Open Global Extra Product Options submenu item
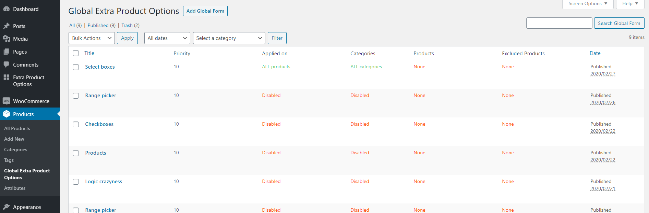Image resolution: width=649 pixels, height=213 pixels. coord(27,174)
